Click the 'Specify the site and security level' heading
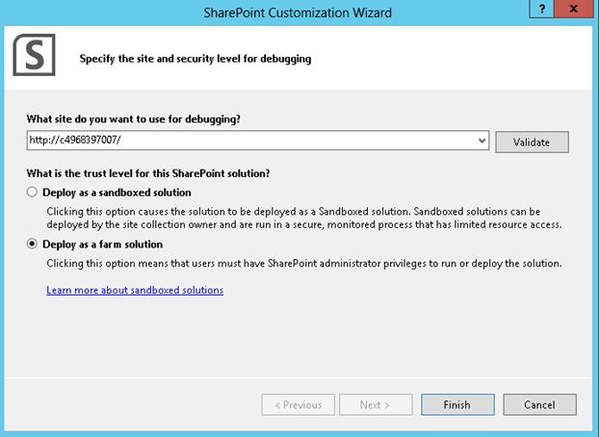 click(195, 59)
